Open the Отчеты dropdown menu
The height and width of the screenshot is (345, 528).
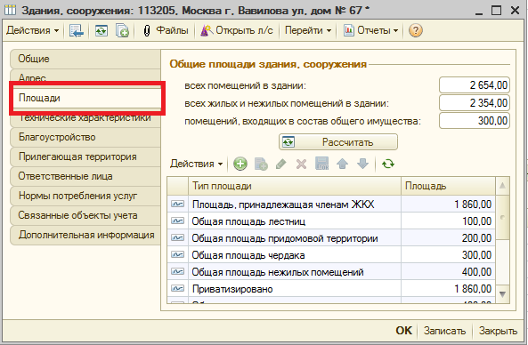[x=371, y=30]
